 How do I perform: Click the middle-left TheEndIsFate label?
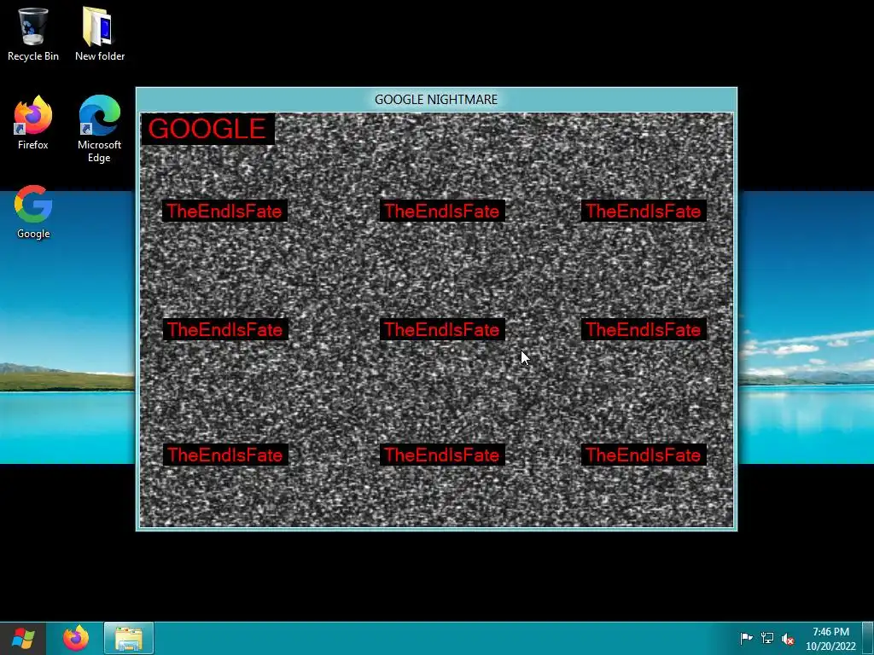tap(225, 329)
